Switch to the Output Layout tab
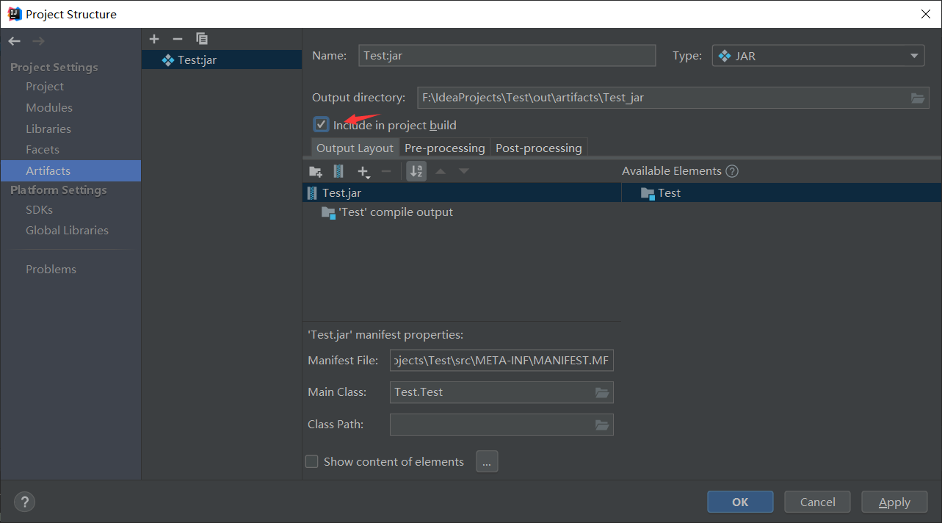 click(x=355, y=148)
